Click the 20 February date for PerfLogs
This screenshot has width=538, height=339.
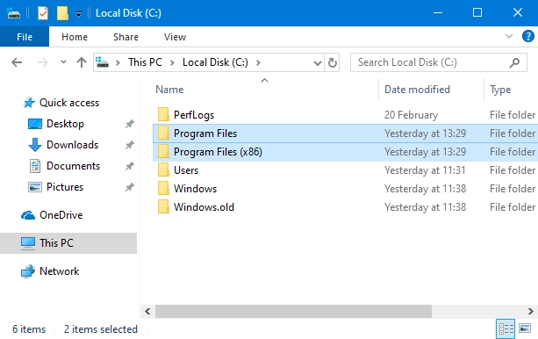[x=411, y=115]
